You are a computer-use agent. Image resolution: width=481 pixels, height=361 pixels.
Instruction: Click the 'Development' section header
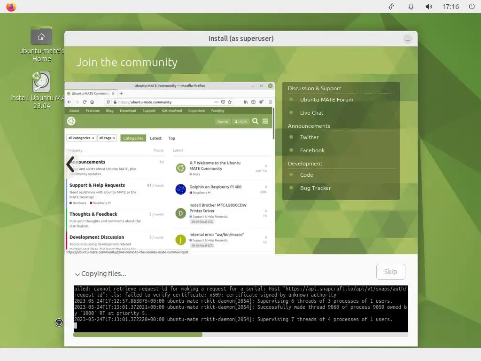[305, 164]
